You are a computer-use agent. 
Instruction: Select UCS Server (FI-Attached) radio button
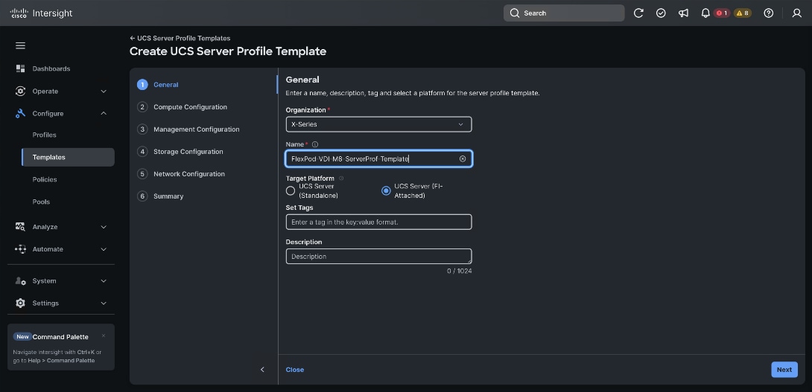click(x=386, y=191)
